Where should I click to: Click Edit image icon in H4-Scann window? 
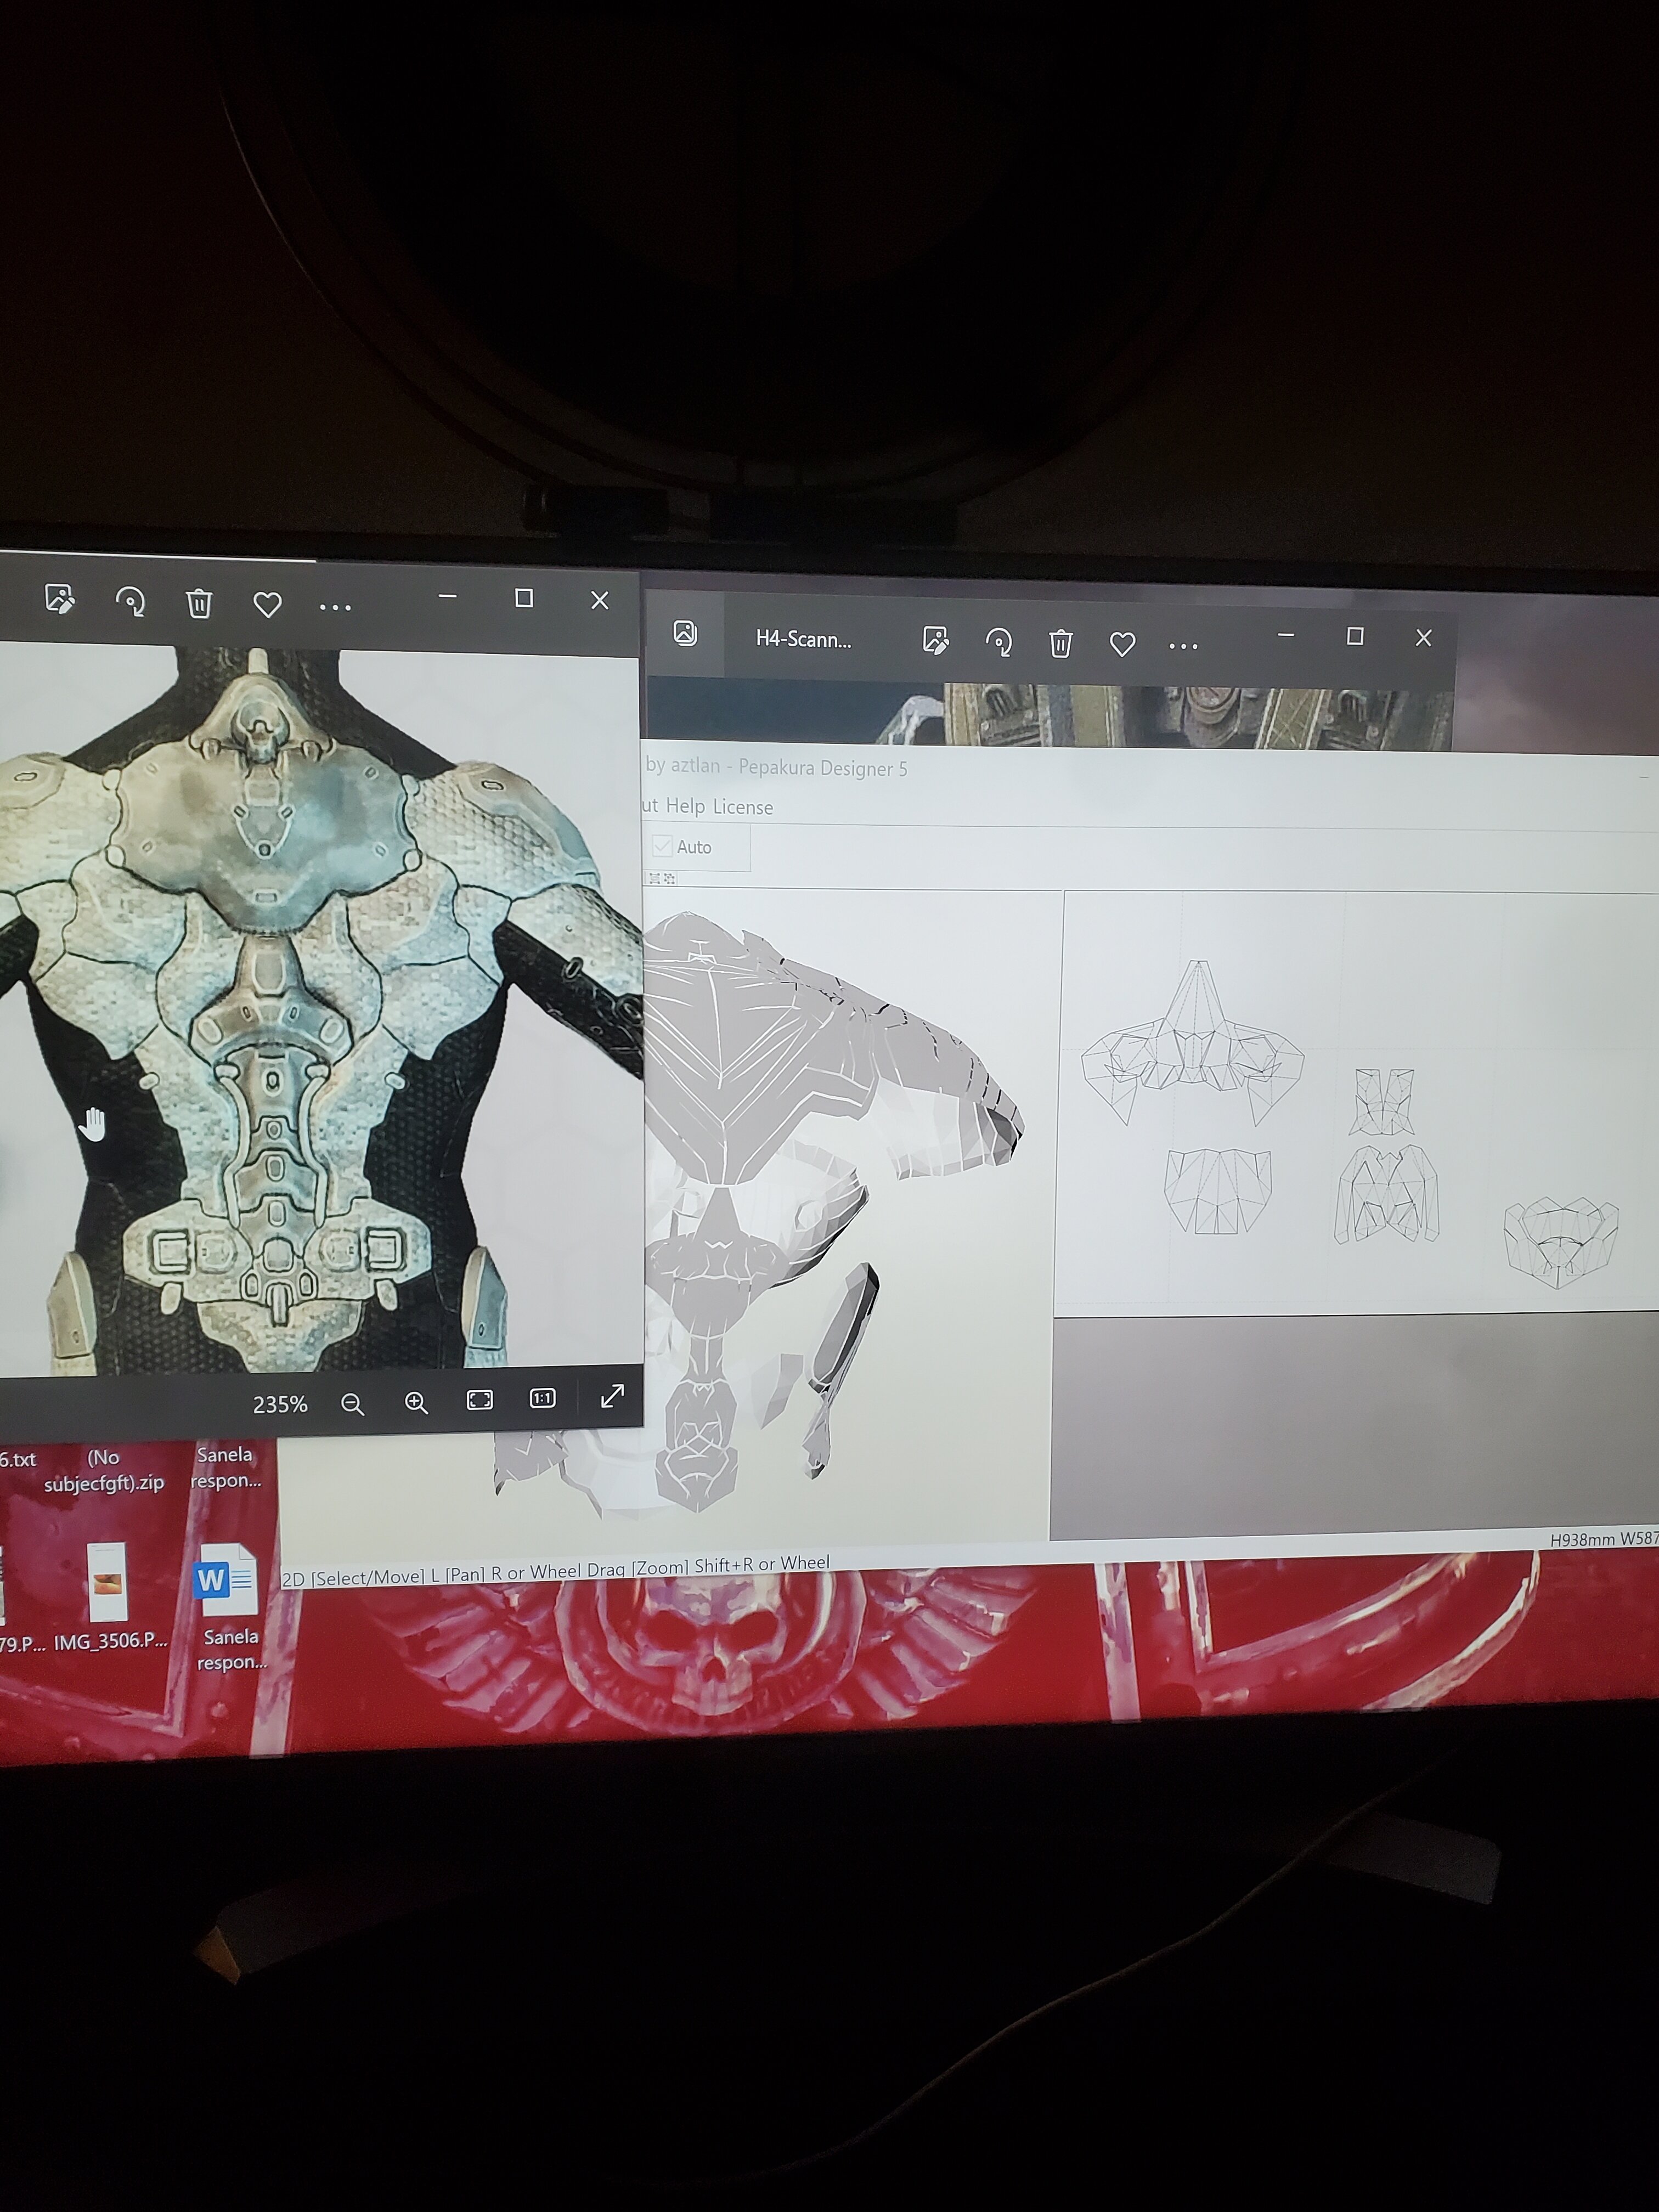[x=935, y=641]
